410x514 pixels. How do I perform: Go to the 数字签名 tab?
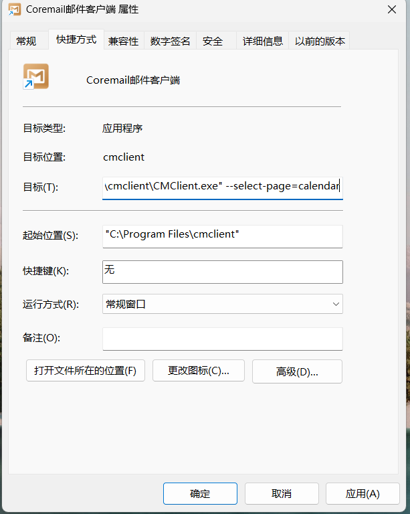tap(170, 41)
